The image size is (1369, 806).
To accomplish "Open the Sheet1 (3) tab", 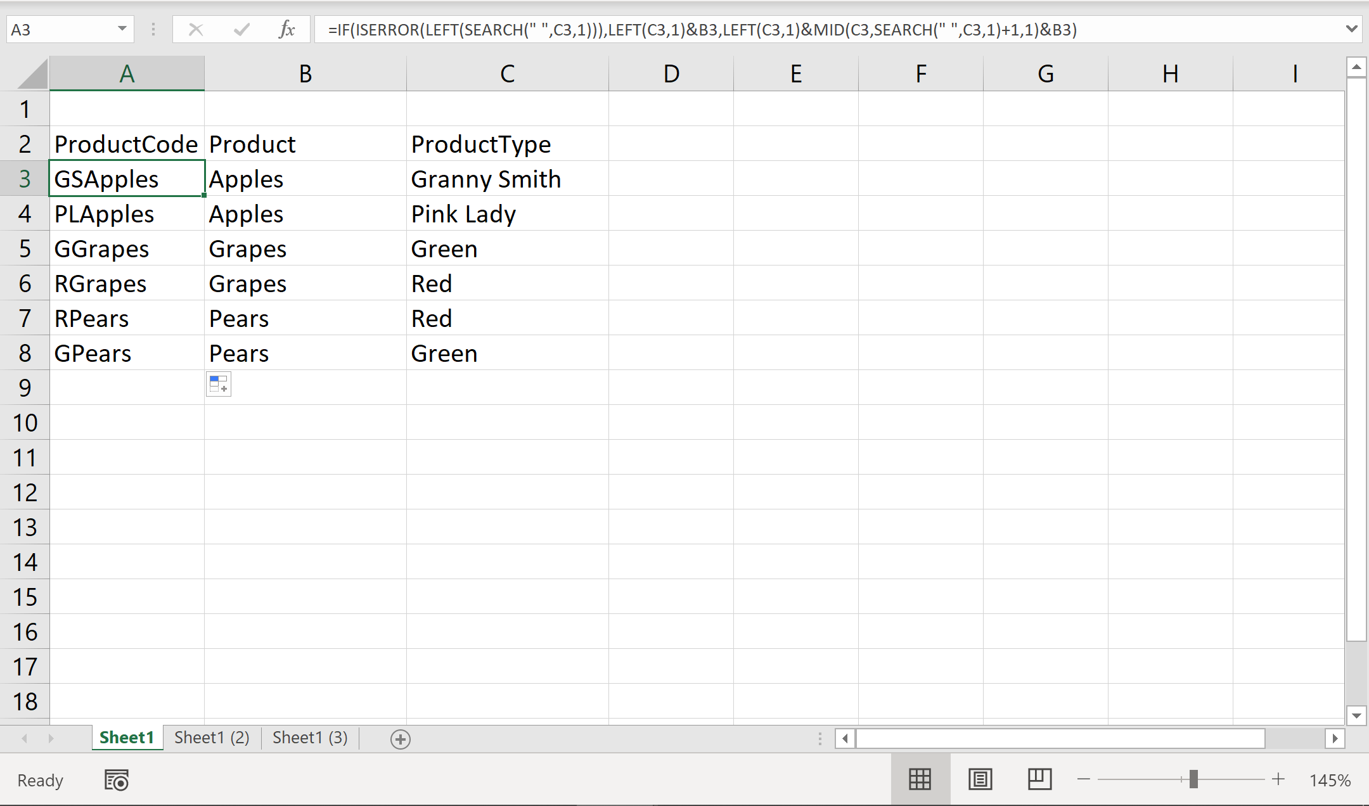I will pyautogui.click(x=310, y=738).
